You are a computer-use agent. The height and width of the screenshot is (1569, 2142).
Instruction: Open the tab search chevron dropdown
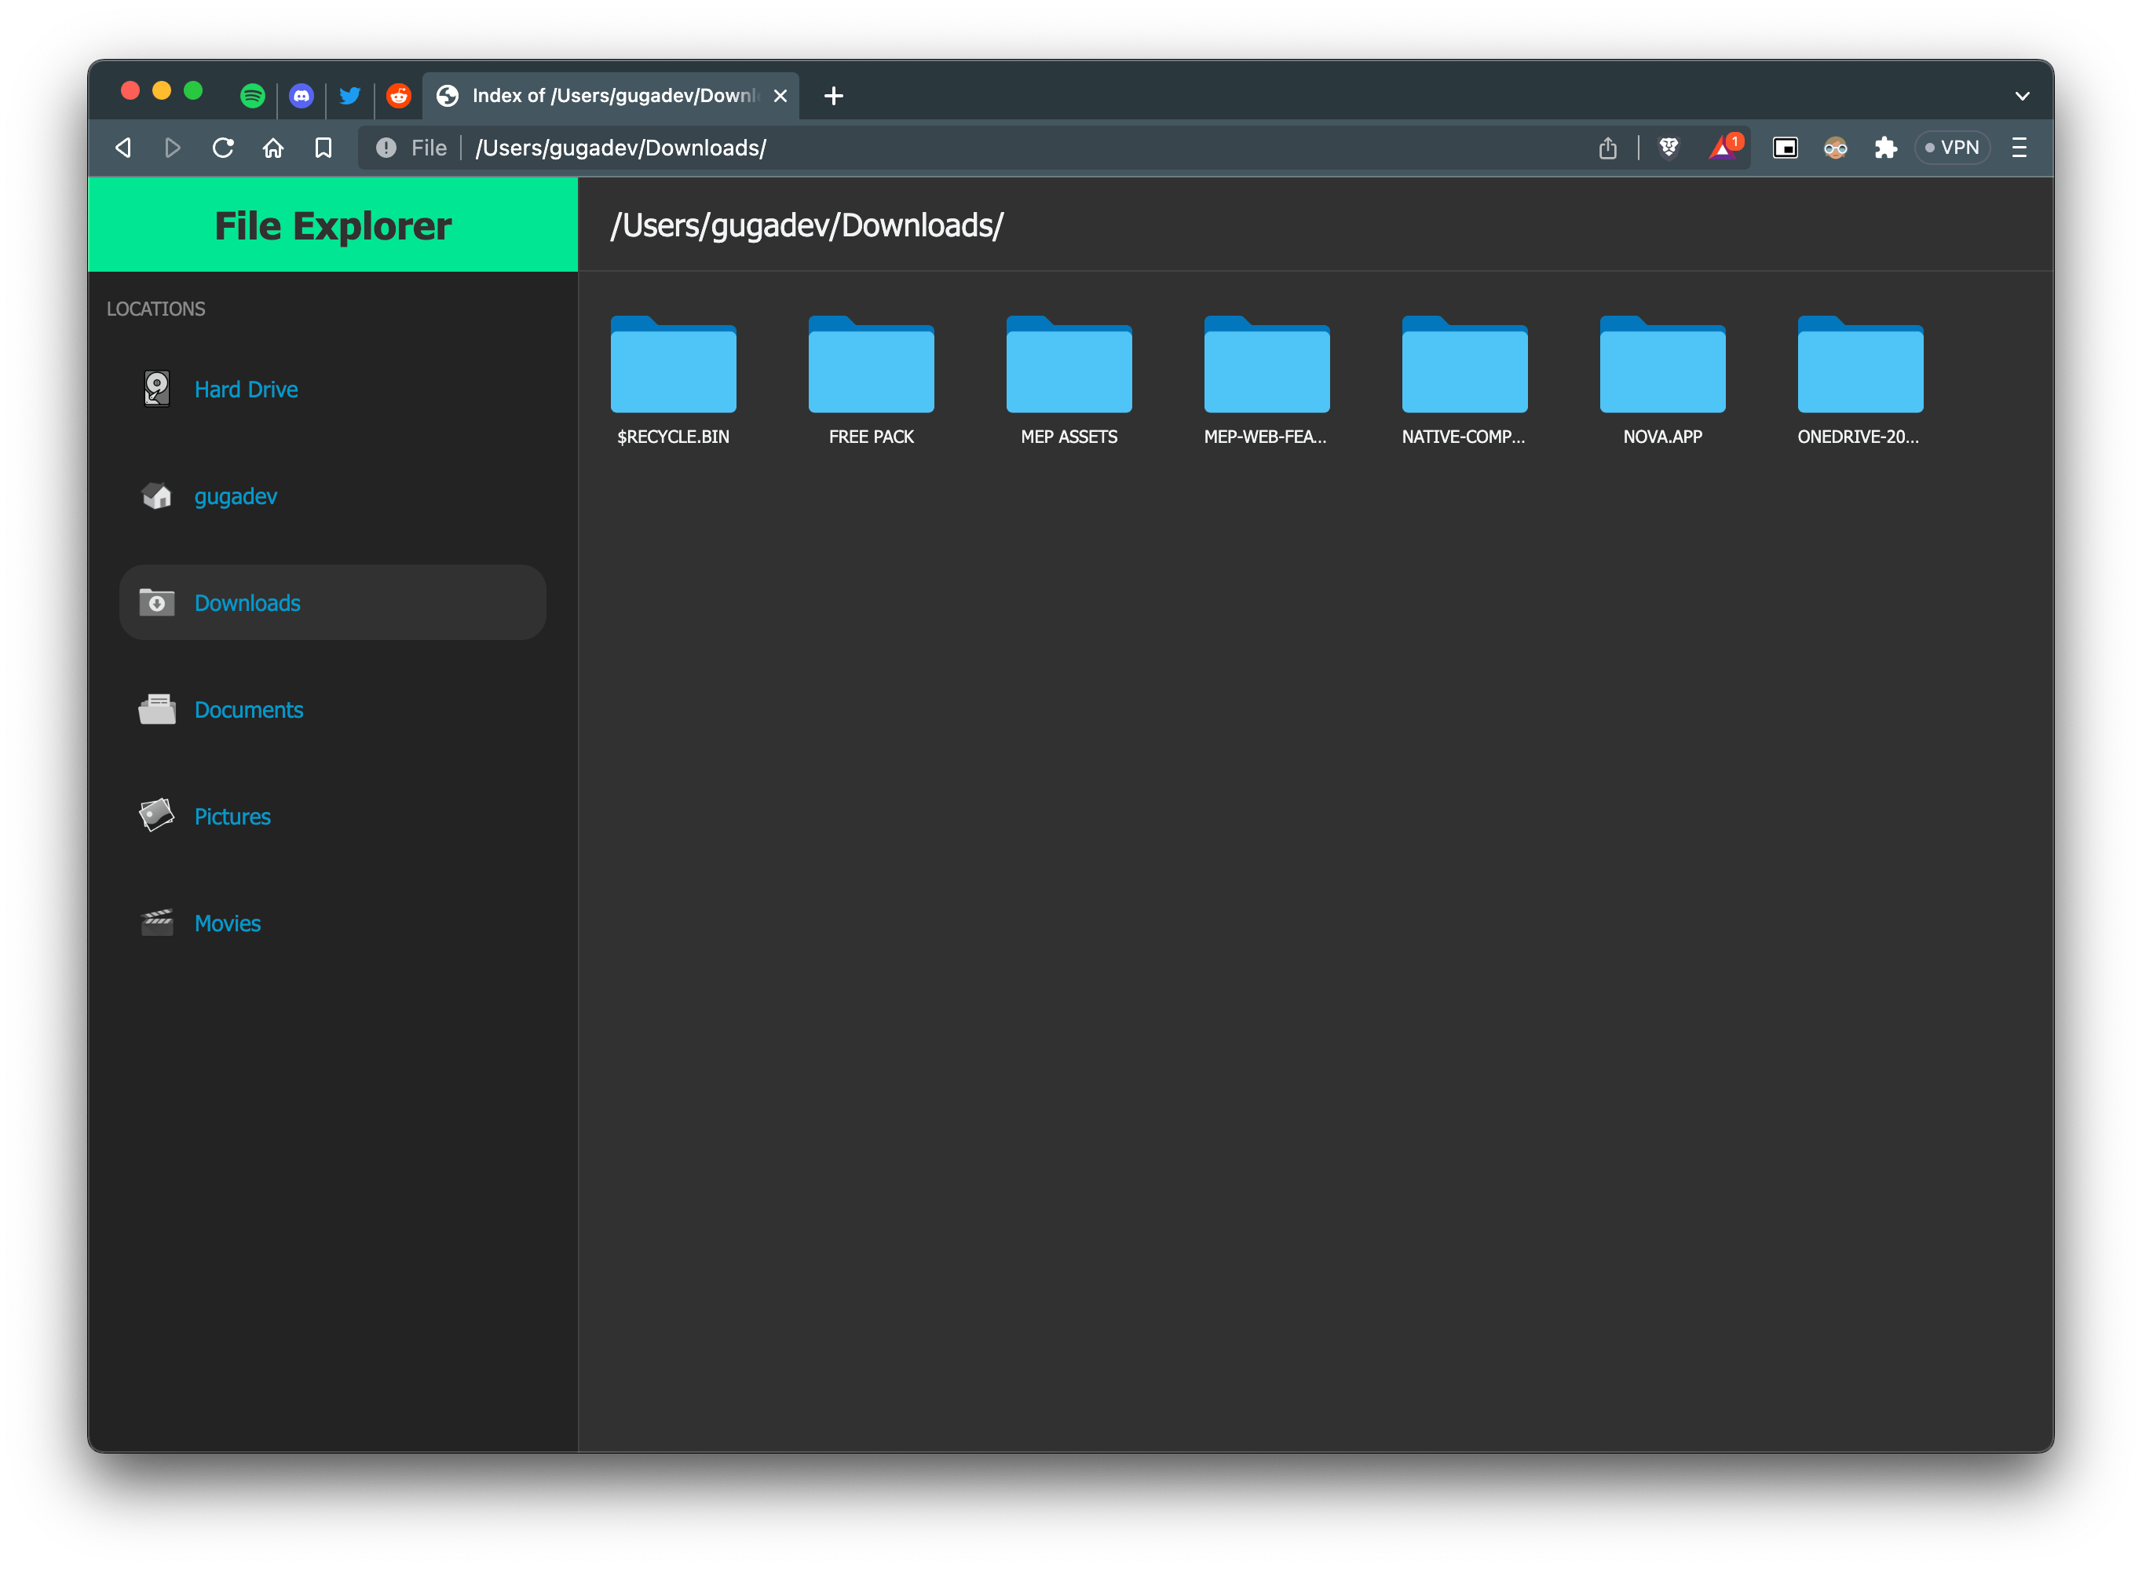(2021, 95)
